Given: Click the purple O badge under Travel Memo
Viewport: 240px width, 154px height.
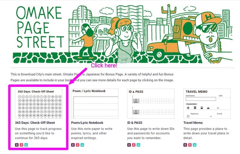Looking at the screenshot, I should 185,145.
